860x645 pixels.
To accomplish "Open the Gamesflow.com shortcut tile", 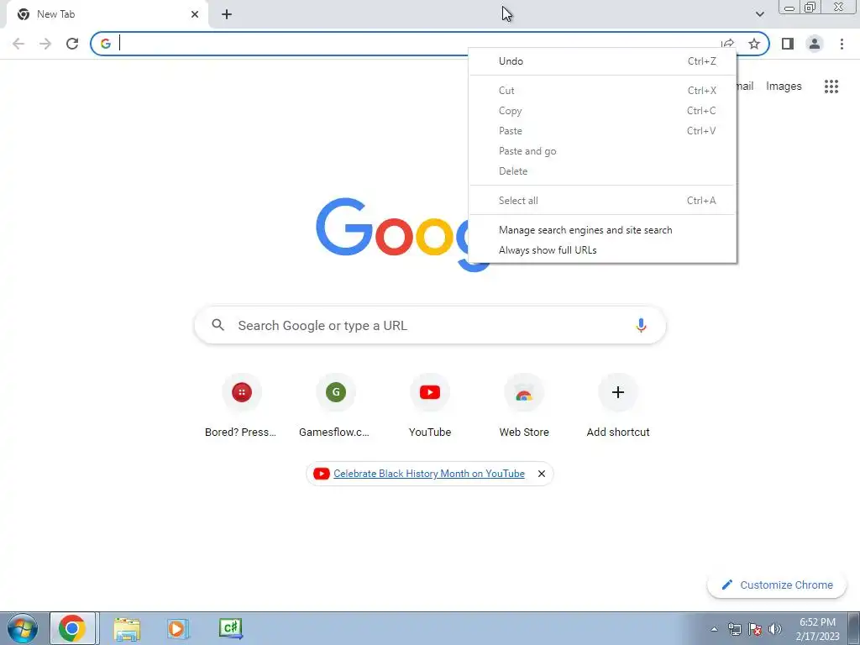I will [335, 406].
